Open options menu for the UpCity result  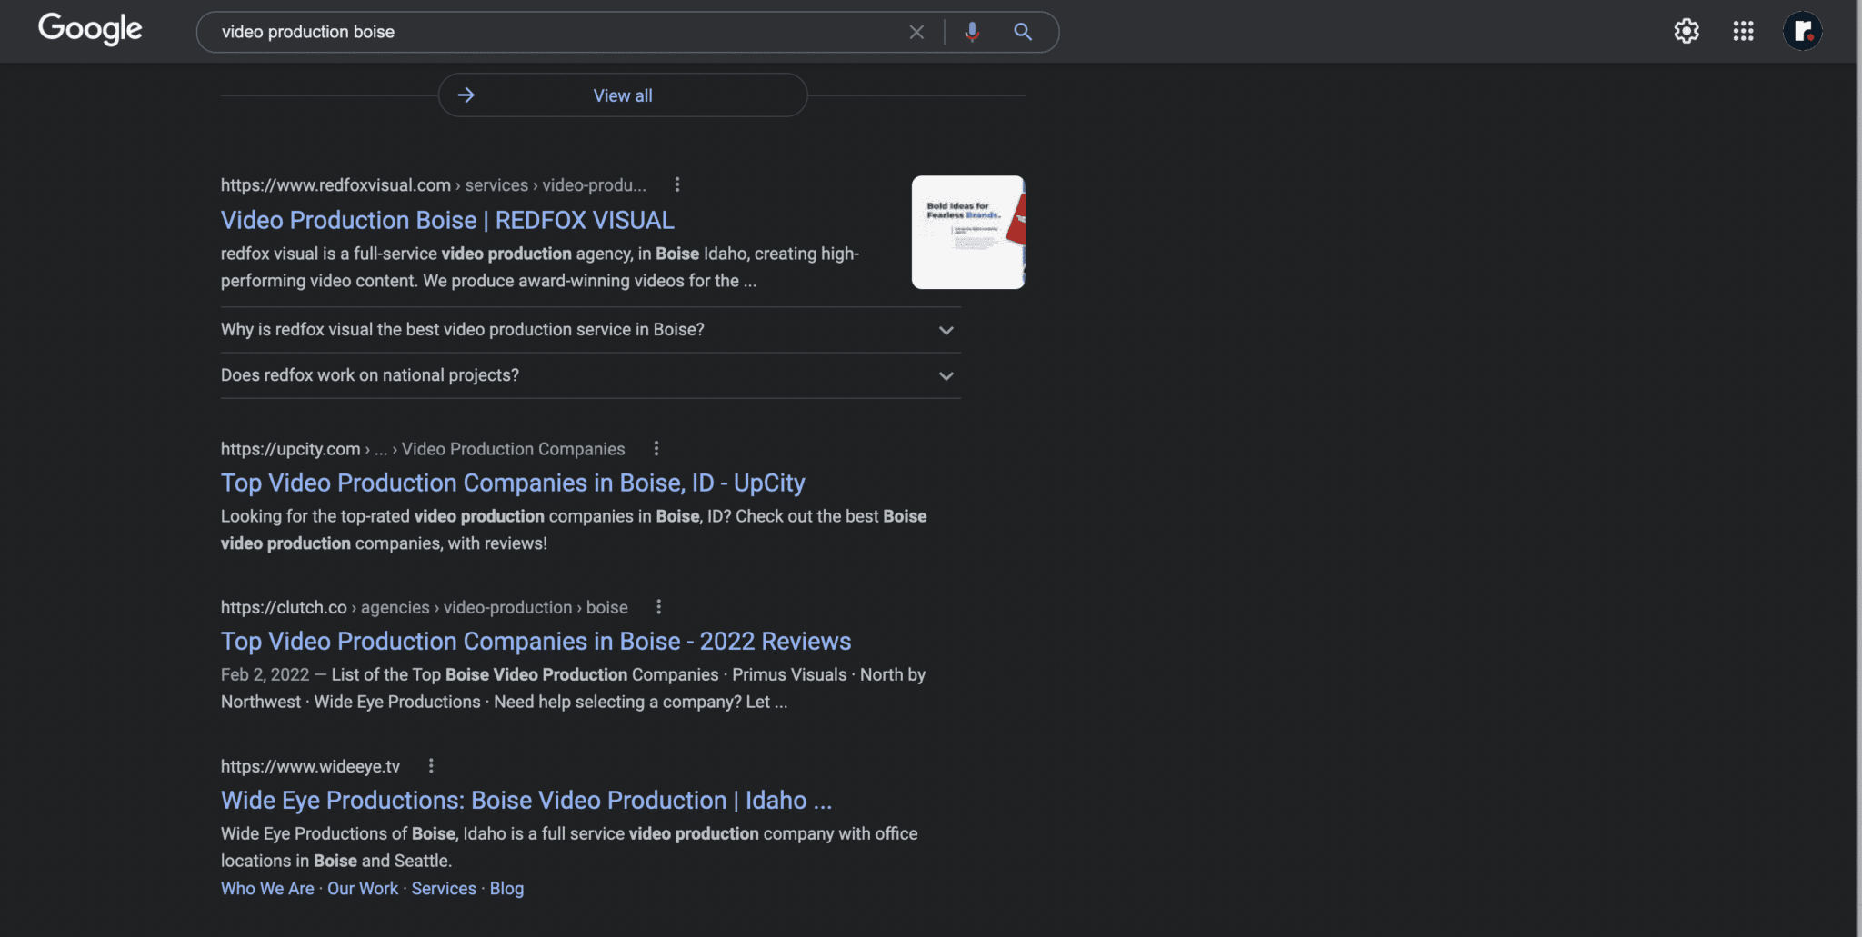pyautogui.click(x=656, y=447)
